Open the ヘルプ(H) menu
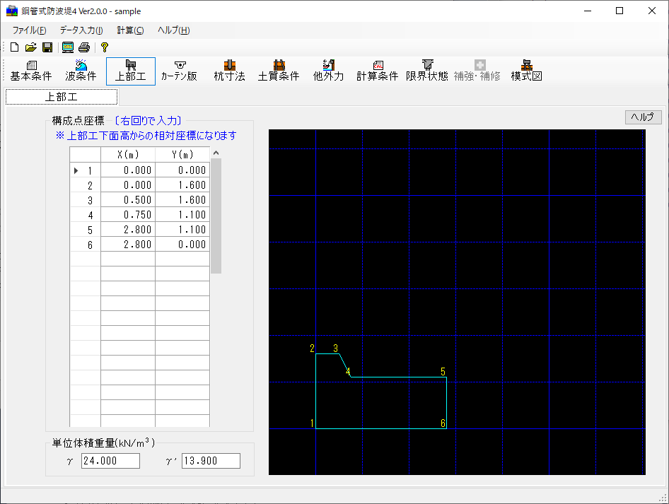 pos(174,30)
